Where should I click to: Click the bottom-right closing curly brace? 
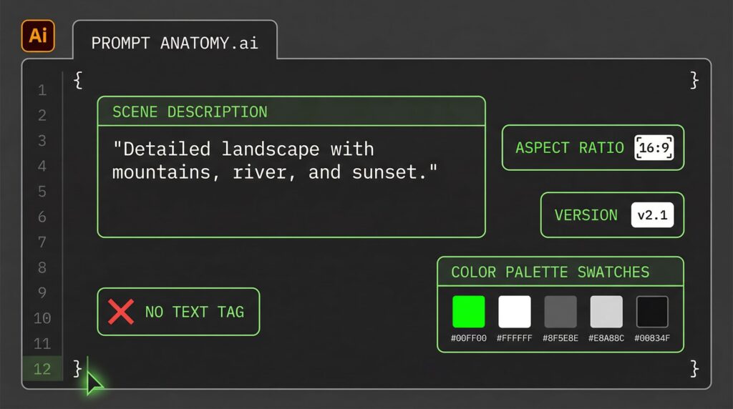tap(693, 368)
